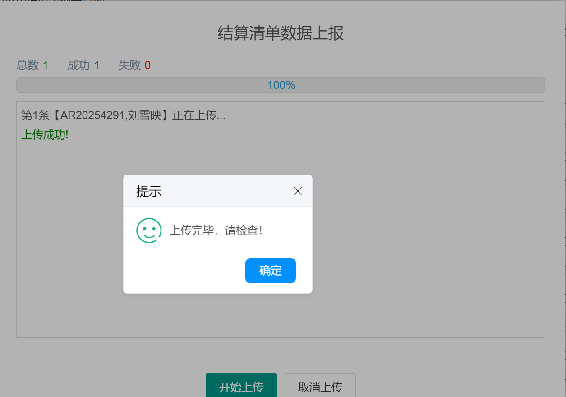Click the green 上传成功! message
566x397 pixels.
coord(45,134)
